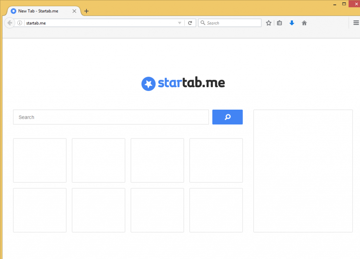Open downloads arrow icon

pos(292,23)
